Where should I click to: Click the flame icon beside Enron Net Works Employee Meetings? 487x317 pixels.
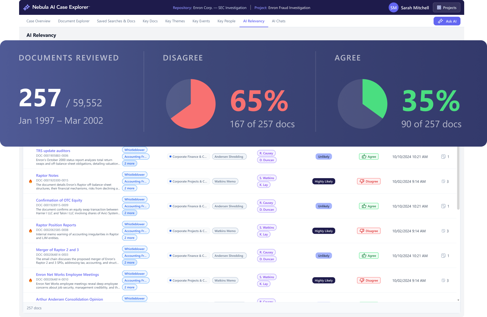point(31,280)
